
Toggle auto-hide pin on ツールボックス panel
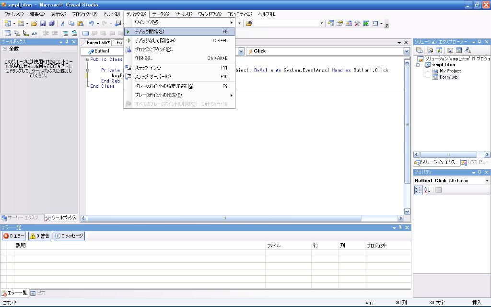click(67, 42)
